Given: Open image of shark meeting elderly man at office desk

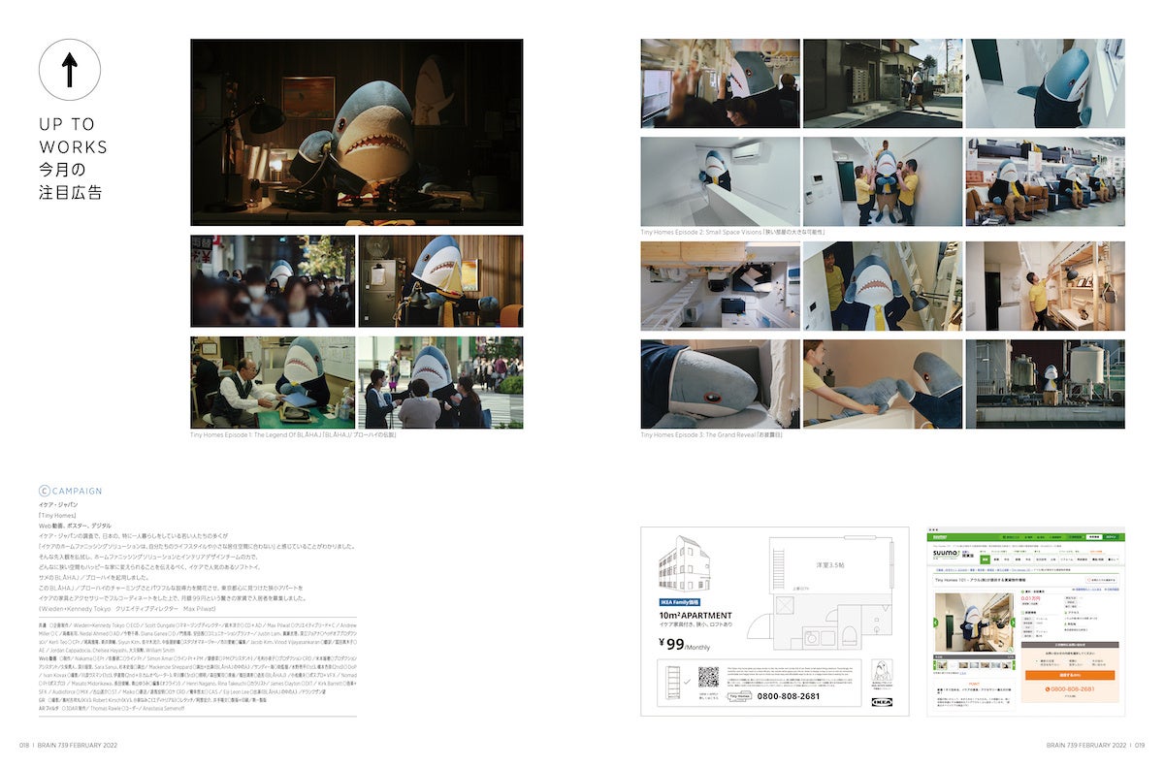Looking at the screenshot, I should (273, 382).
